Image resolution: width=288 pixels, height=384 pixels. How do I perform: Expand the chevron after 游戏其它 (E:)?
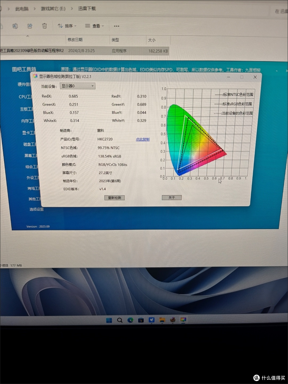(72, 9)
